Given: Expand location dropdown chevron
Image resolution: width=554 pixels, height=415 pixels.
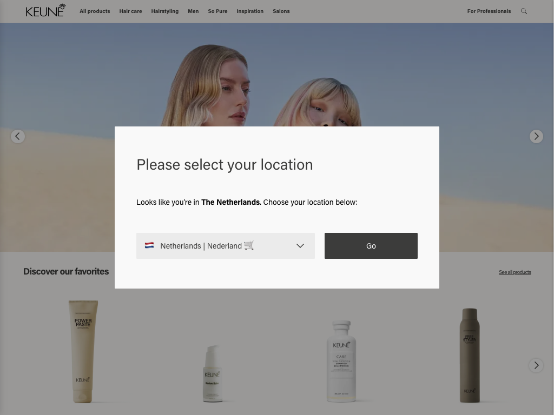Looking at the screenshot, I should point(300,246).
